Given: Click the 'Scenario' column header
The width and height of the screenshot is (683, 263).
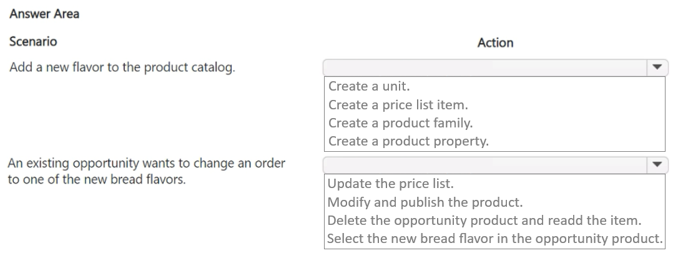Looking at the screenshot, I should 33,42.
